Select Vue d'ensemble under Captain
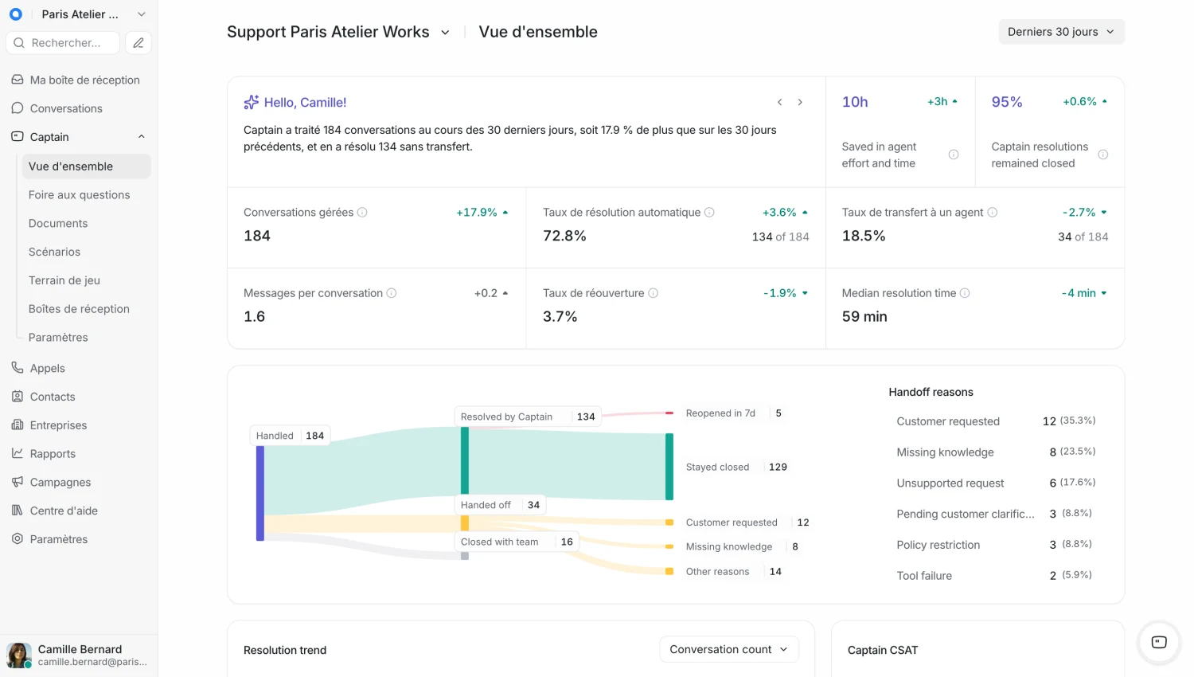Viewport: 1194px width, 677px height. [x=86, y=166]
